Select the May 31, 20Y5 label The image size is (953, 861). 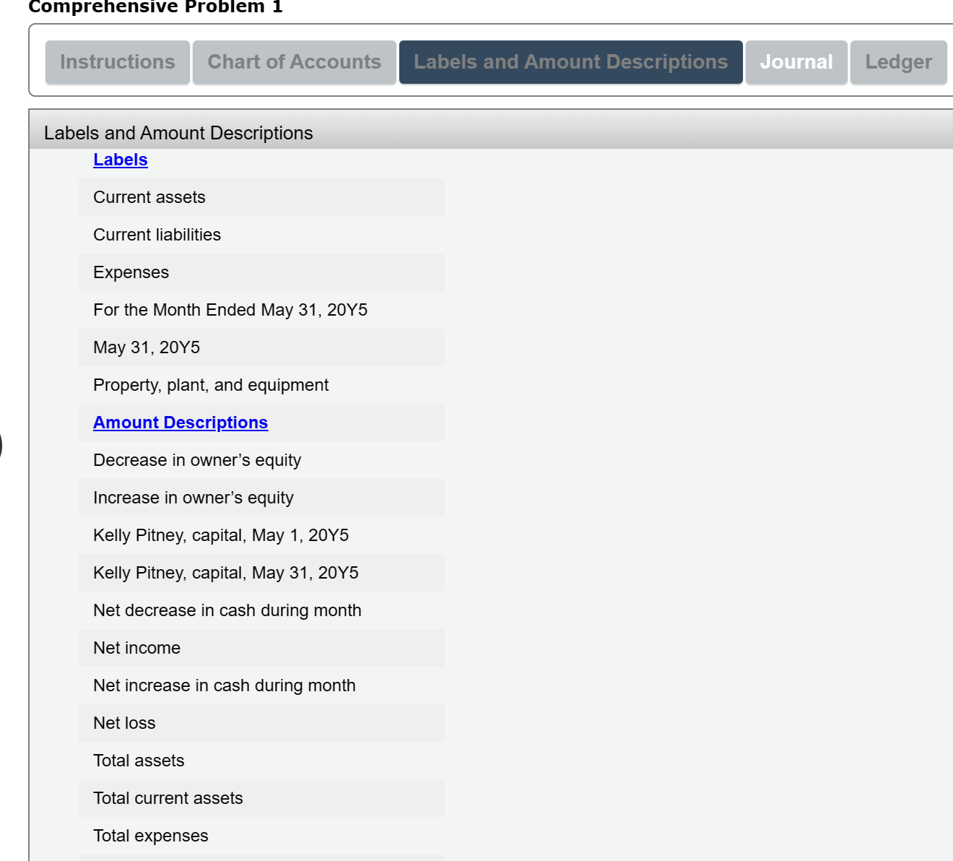click(145, 347)
